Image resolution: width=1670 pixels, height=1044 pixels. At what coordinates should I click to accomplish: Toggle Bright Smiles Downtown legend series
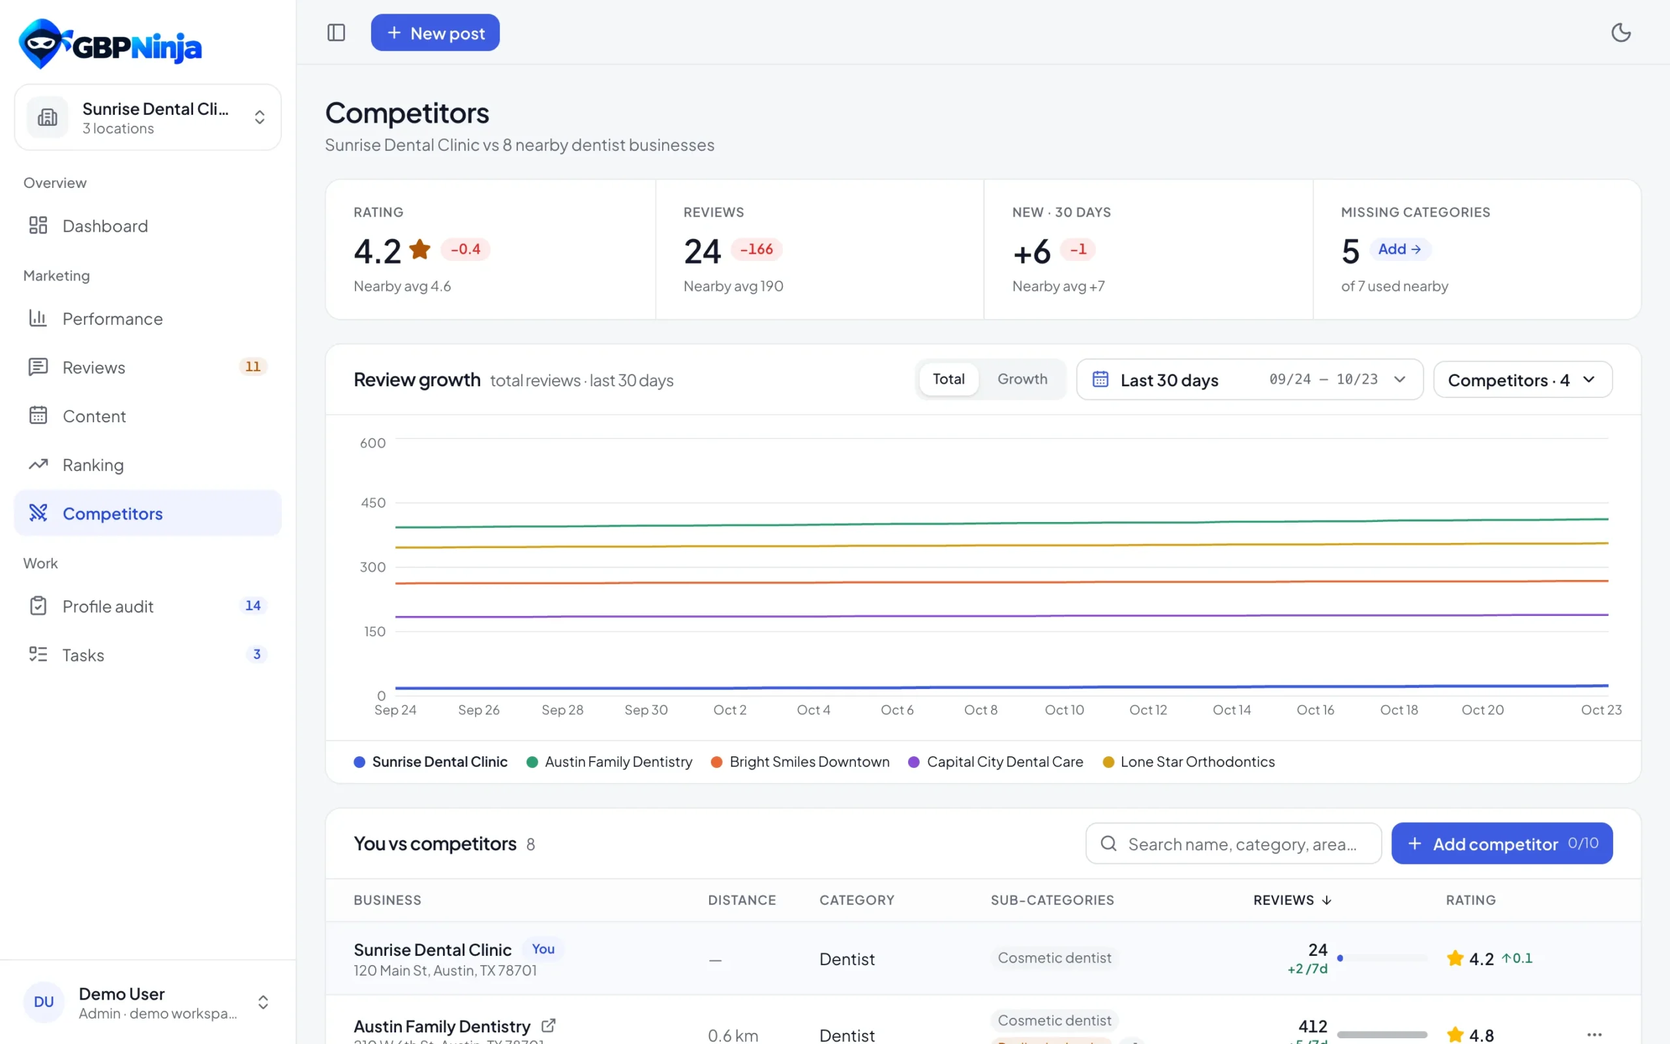[x=800, y=761]
